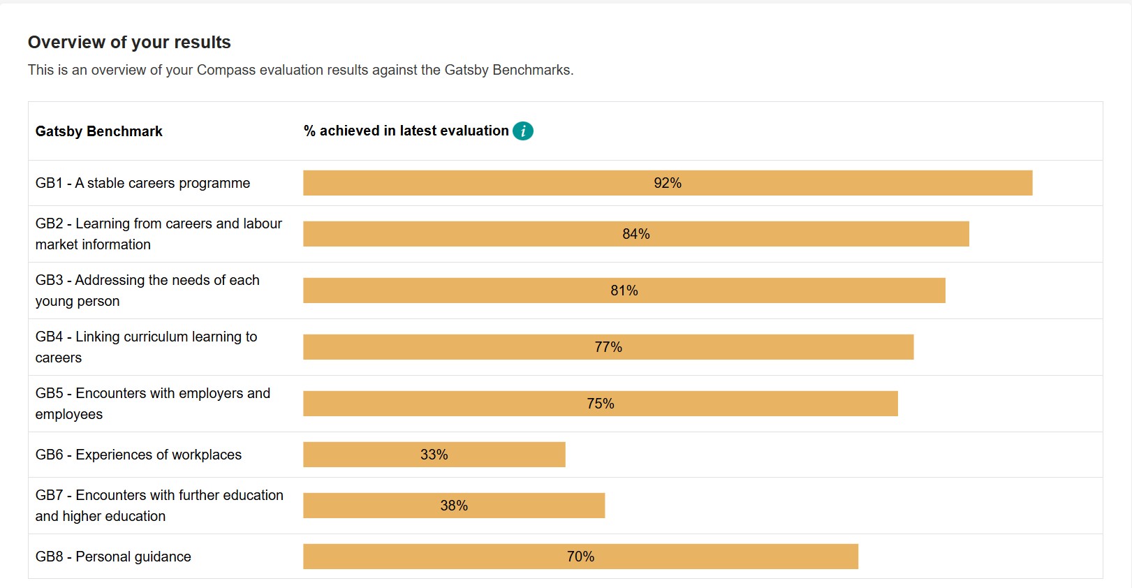The width and height of the screenshot is (1132, 588).
Task: Select the GB5 75% bar
Action: pos(600,404)
